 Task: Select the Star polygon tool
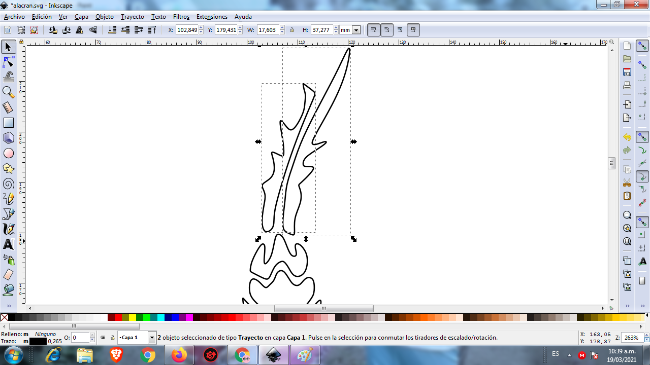pyautogui.click(x=8, y=168)
